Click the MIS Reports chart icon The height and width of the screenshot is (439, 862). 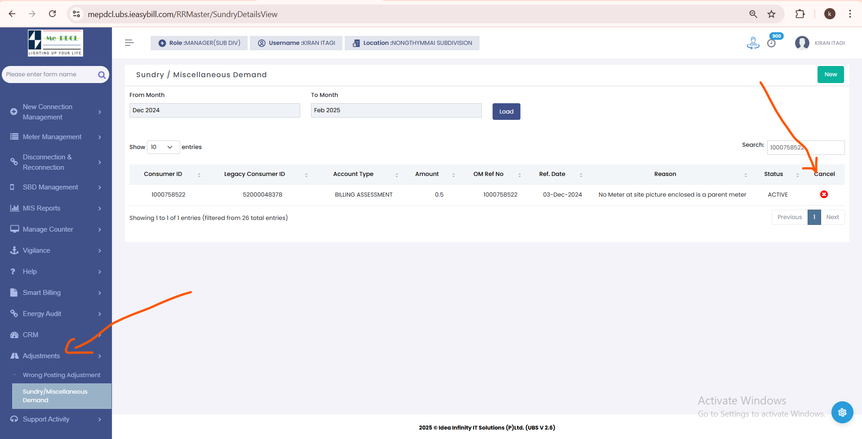14,208
